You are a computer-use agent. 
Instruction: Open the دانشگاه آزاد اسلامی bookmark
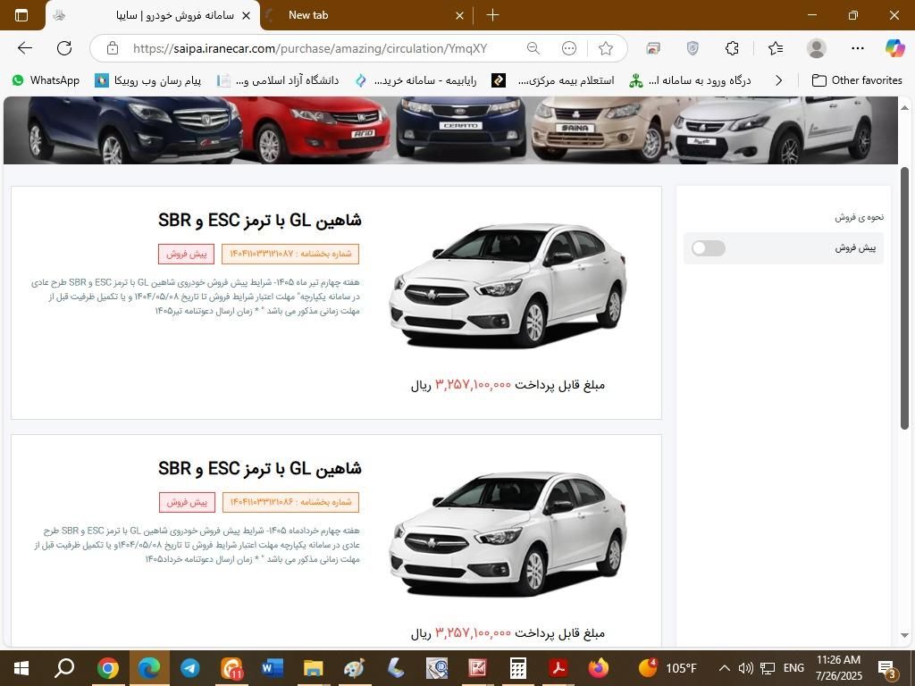pyautogui.click(x=277, y=80)
